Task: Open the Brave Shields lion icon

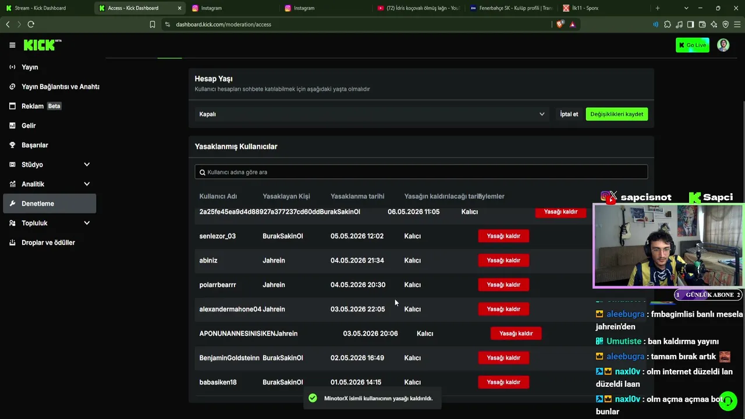Action: [x=560, y=24]
